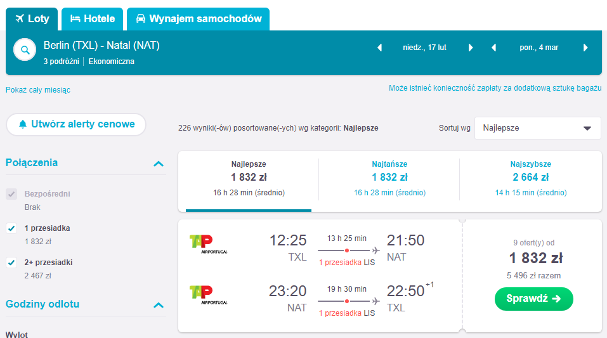Switch to the Hotele tab

92,19
